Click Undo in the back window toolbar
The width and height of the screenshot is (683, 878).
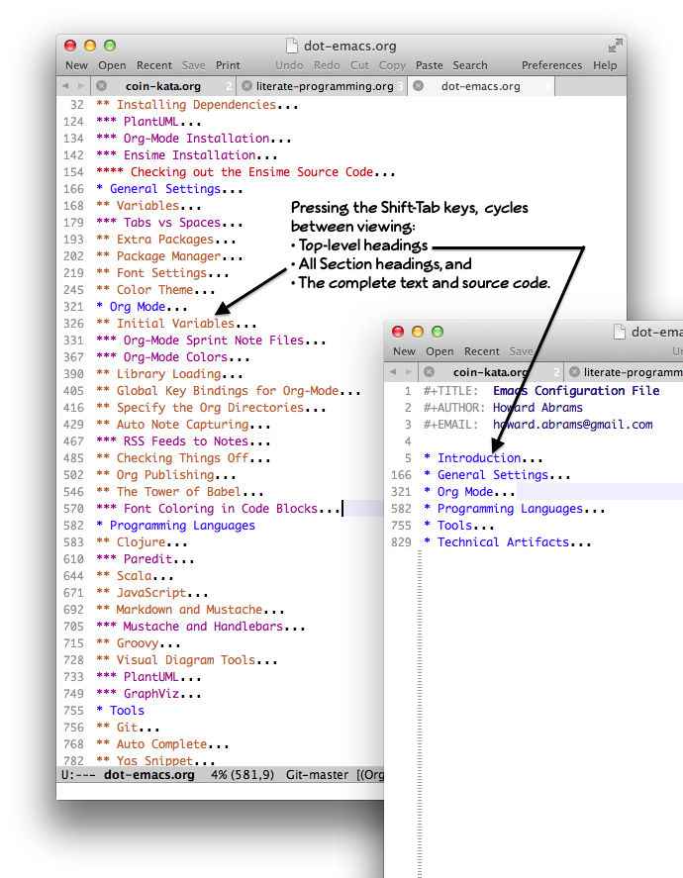289,65
